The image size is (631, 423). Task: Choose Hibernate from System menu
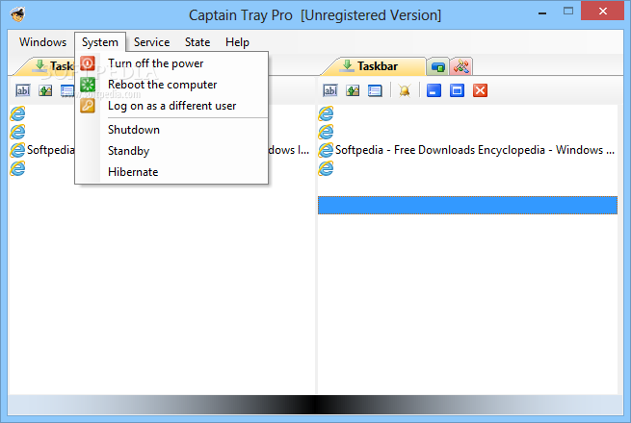[171, 172]
